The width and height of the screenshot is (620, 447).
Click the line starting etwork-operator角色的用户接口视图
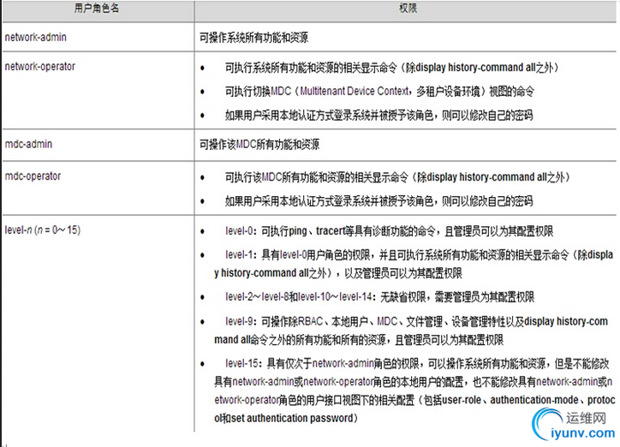tap(414, 400)
